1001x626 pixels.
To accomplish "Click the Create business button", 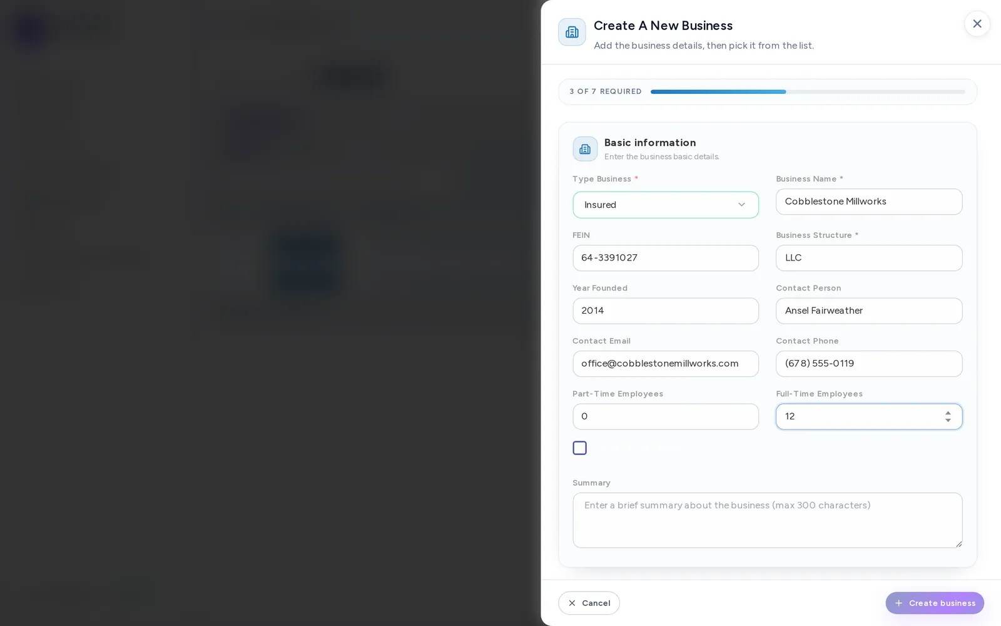I will point(934,603).
